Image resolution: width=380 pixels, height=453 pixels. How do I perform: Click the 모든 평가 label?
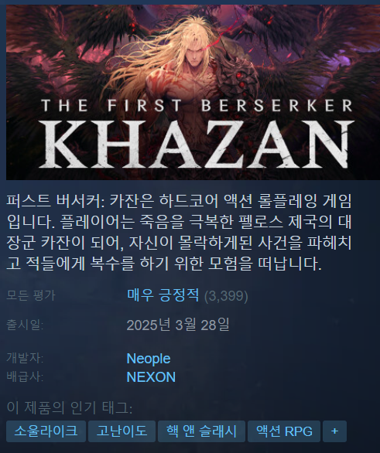(31, 295)
